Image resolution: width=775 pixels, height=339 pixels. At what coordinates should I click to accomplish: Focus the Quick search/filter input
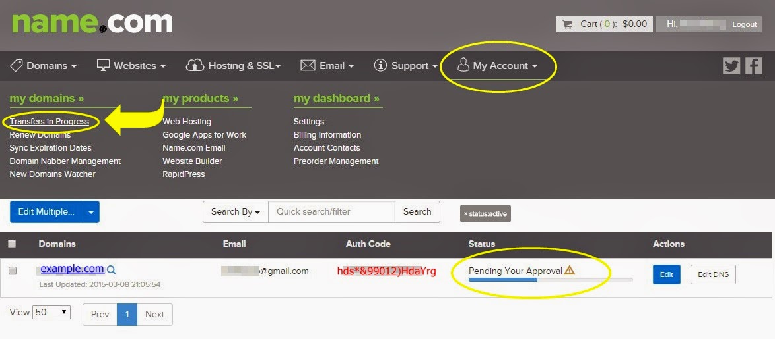[331, 212]
